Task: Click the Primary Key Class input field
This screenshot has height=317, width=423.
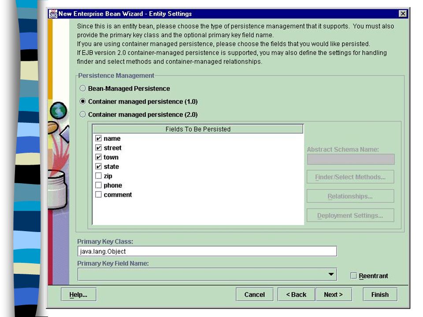Action: 207,251
